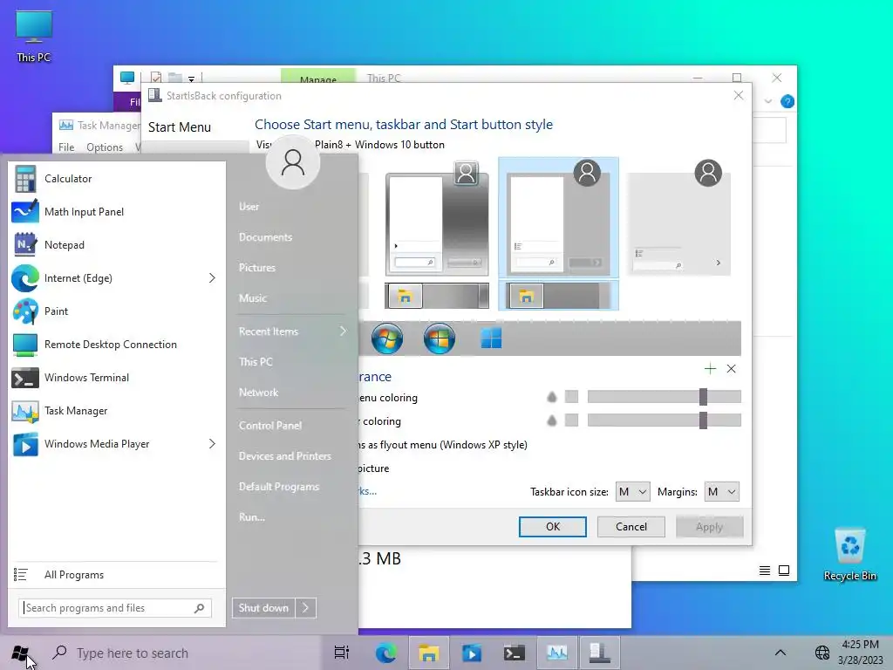Open the Taskbar icon size dropdown
The width and height of the screenshot is (893, 670).
click(x=632, y=492)
